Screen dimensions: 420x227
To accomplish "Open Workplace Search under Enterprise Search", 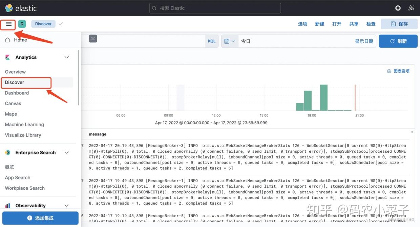I will [24, 188].
